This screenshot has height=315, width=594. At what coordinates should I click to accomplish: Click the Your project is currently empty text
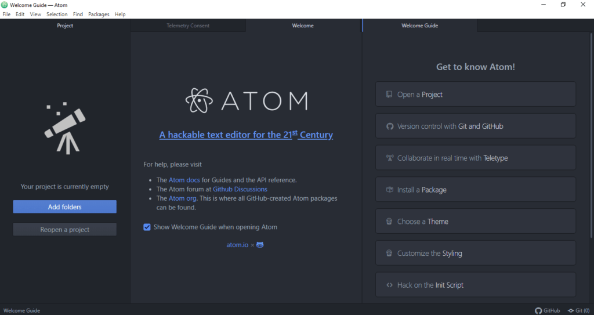65,186
